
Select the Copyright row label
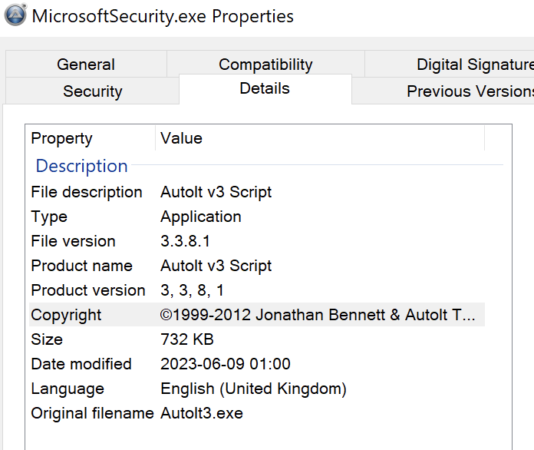pos(66,315)
